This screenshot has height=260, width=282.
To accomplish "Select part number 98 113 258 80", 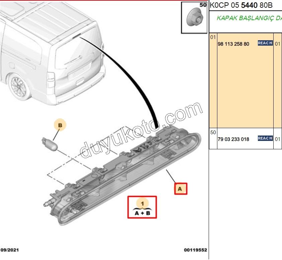I will point(233,44).
